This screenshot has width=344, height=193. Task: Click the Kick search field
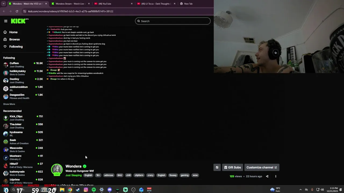tap(173, 21)
